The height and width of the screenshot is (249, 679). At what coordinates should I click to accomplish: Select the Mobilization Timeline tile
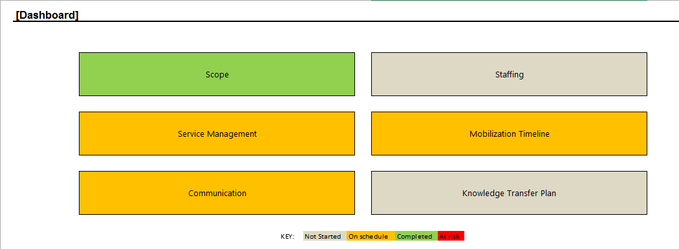pyautogui.click(x=510, y=134)
